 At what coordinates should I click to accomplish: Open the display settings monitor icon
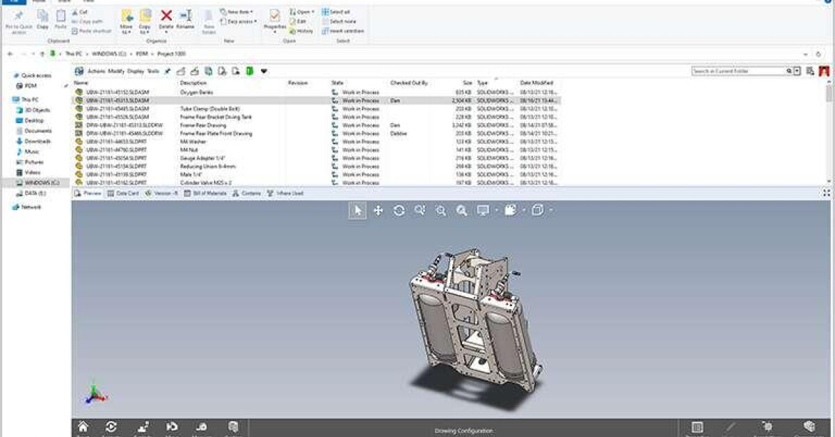click(x=483, y=210)
